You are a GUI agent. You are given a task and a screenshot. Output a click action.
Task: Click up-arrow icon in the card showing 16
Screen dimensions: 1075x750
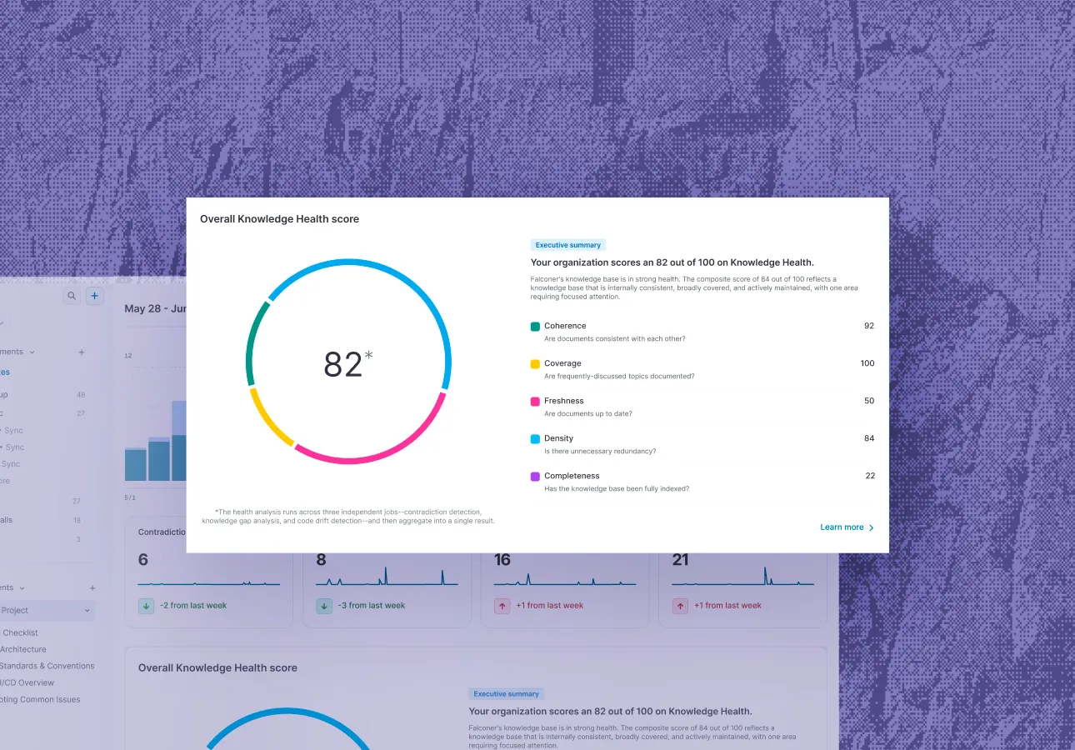click(x=502, y=606)
